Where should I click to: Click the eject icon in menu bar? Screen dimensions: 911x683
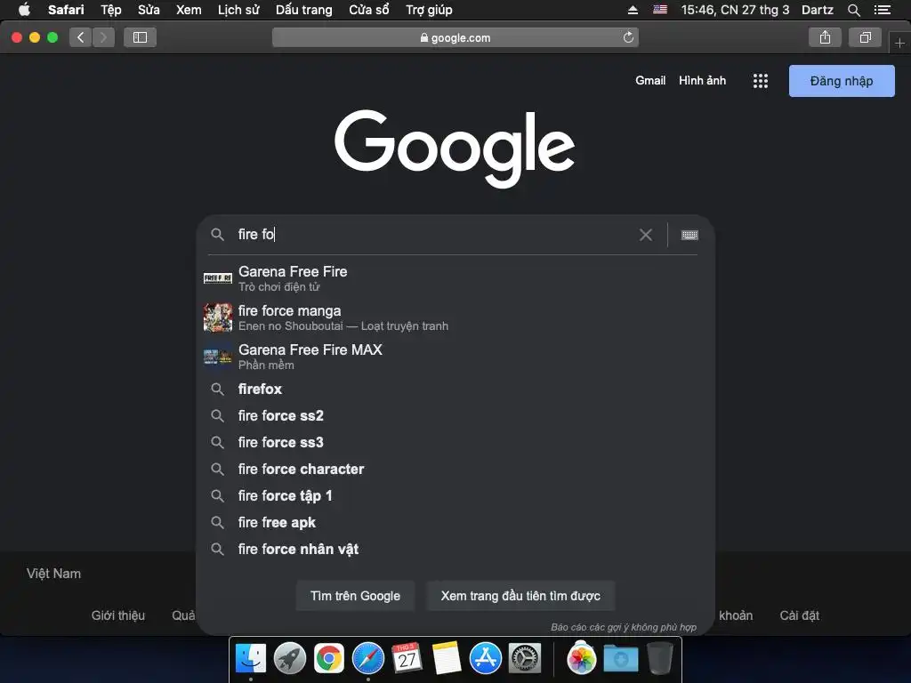click(633, 10)
